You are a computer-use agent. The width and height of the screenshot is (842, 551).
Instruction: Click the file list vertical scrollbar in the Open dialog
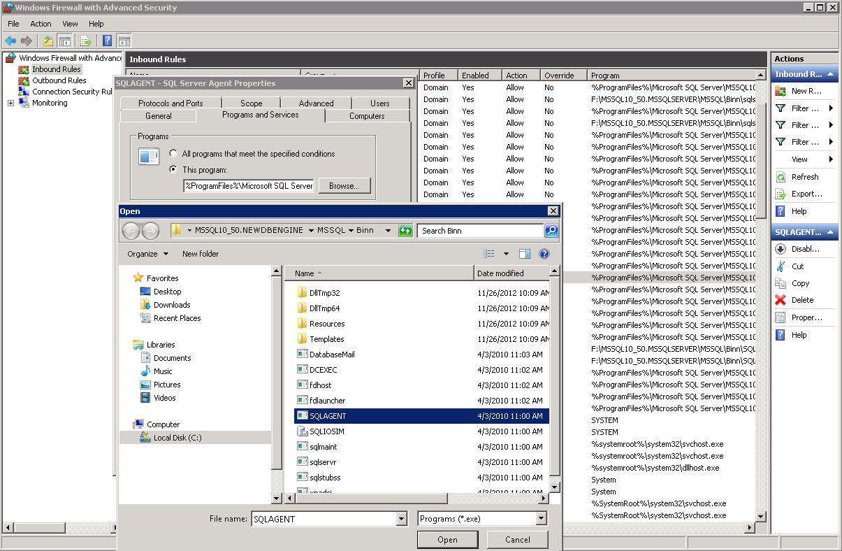point(555,378)
